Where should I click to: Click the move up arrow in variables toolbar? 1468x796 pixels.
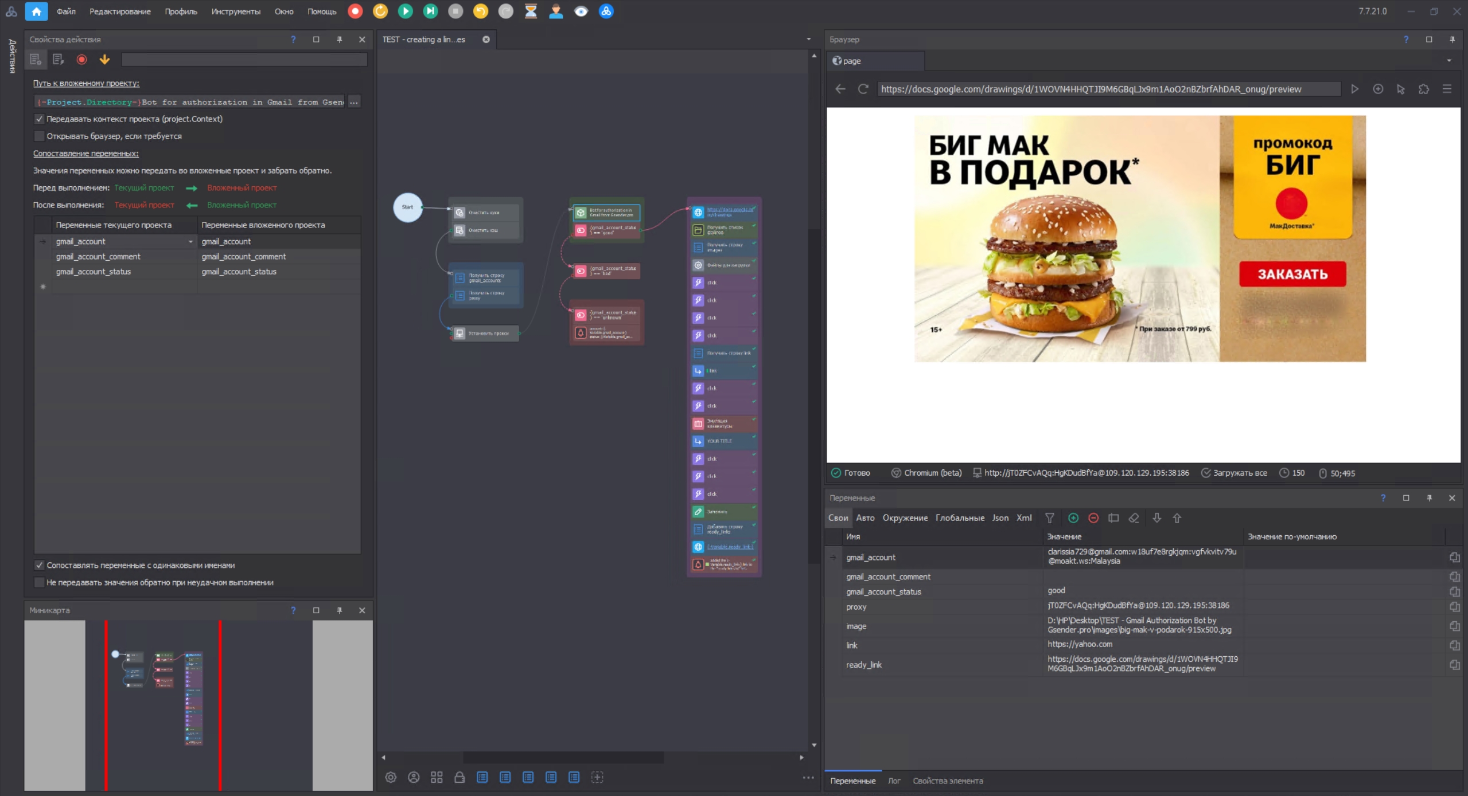[x=1177, y=518]
